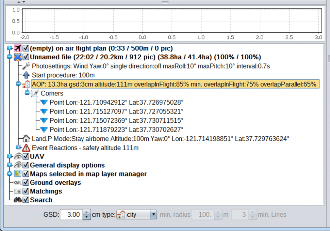Click the Land.P house icon
Screen dimensions: 330x231
pyautogui.click(x=26, y=139)
